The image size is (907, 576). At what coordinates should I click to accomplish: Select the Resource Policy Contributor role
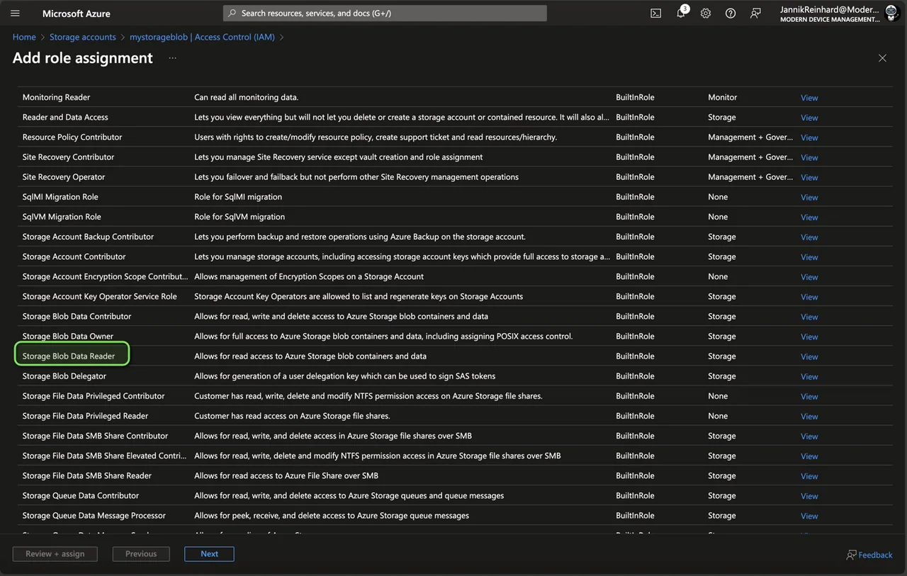click(x=72, y=137)
